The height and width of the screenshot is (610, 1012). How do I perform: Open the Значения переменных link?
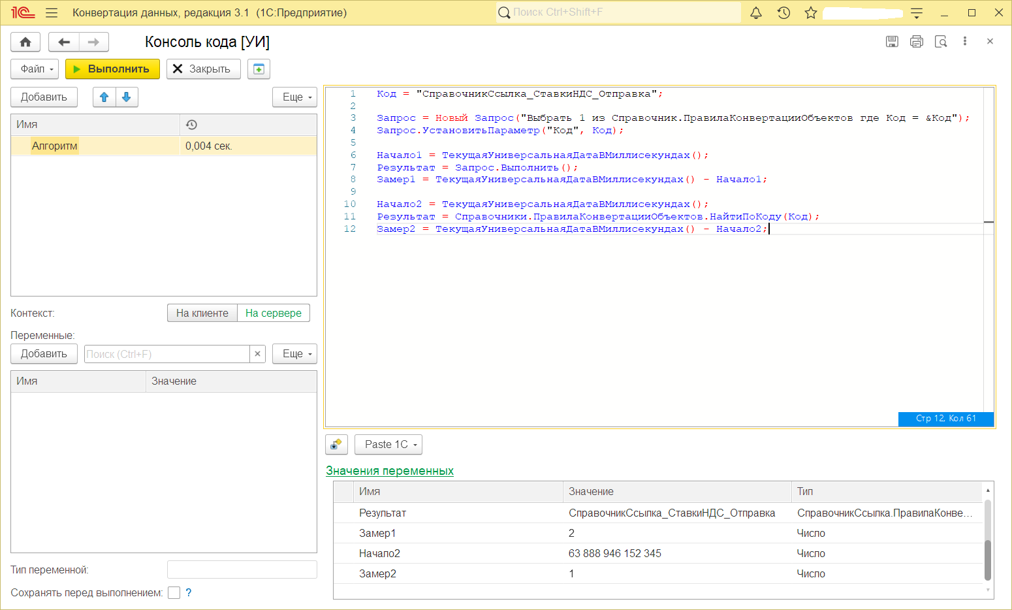(x=390, y=471)
